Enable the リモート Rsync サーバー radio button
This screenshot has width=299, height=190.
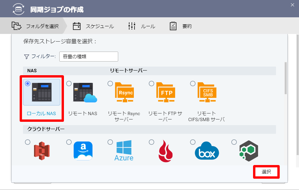coord(110,84)
